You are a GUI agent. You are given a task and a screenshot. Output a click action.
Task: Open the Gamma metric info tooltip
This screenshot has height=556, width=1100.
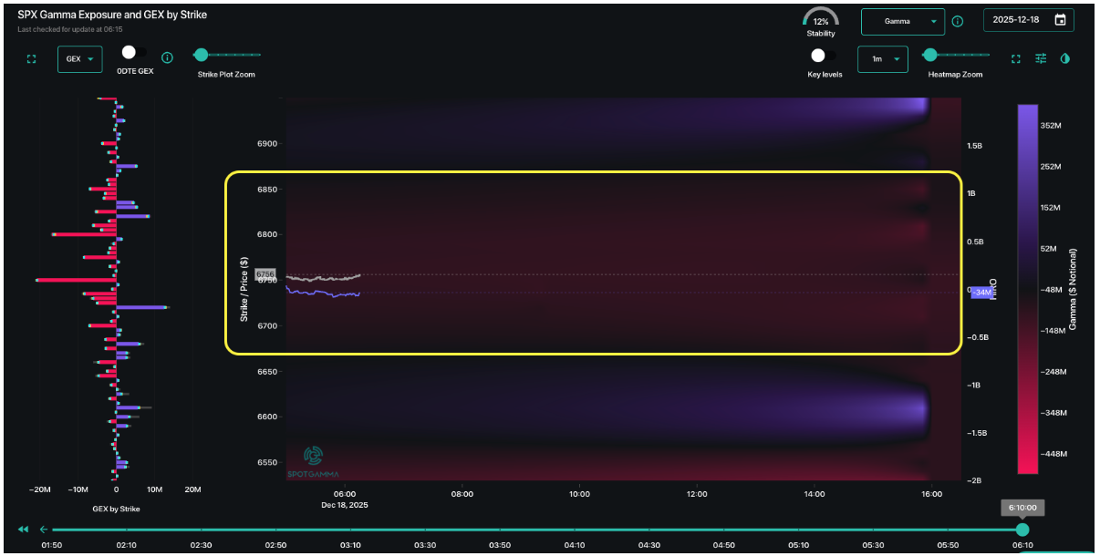coord(957,21)
